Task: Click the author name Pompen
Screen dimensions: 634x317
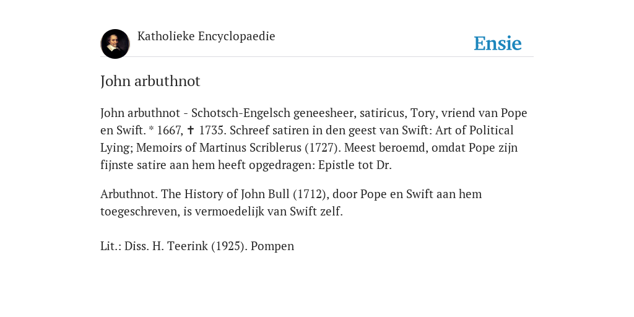Action: [272, 246]
